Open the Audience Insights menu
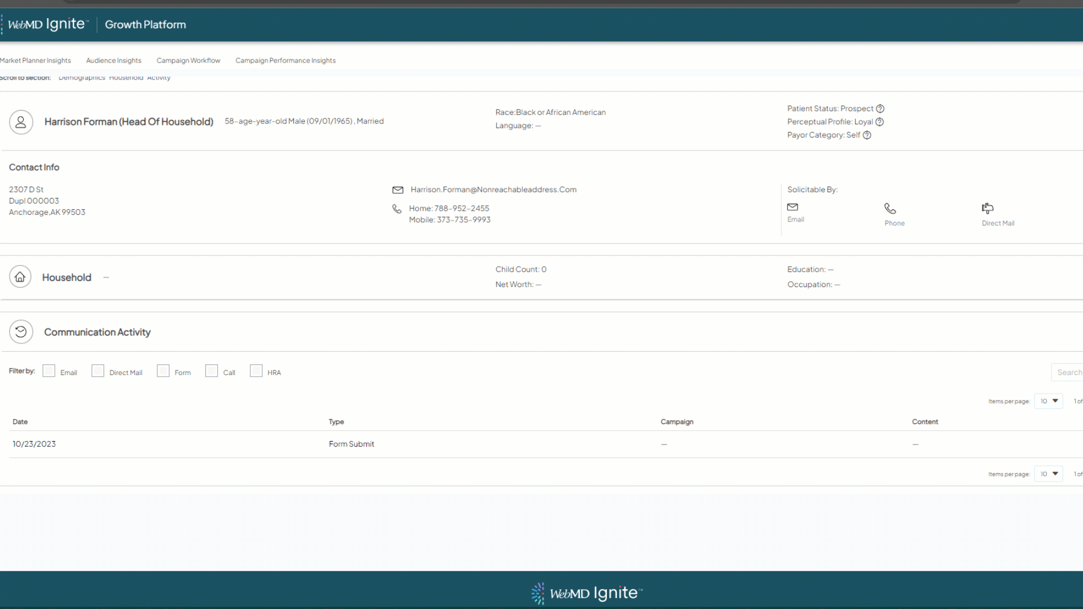 113,60
